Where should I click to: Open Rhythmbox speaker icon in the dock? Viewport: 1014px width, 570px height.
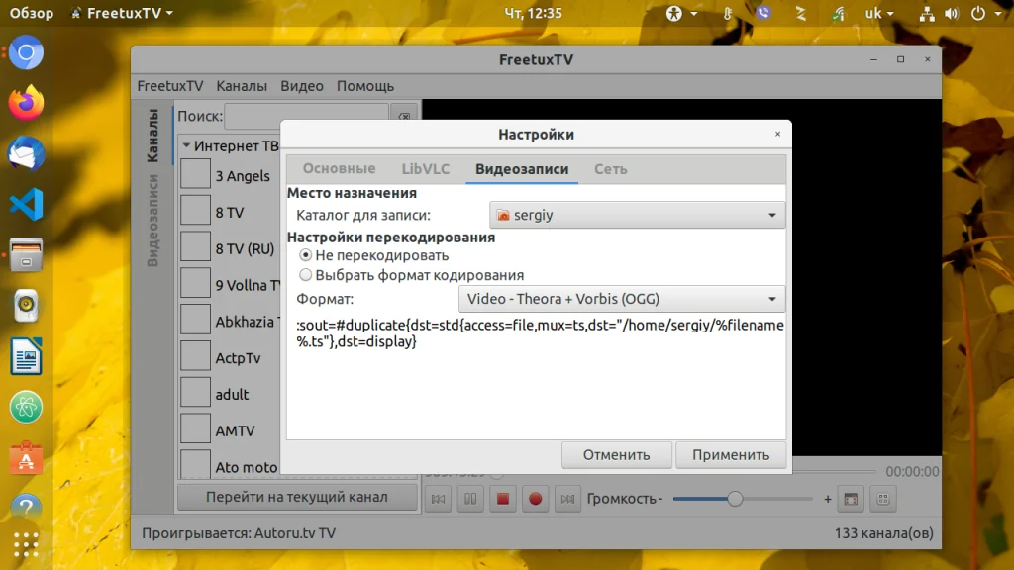(26, 306)
